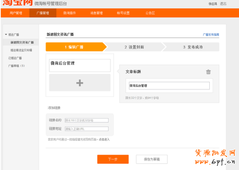Image resolution: width=239 pixels, height=170 pixels.
Task: Open the 用户管理 tab
Action: [x=16, y=13]
